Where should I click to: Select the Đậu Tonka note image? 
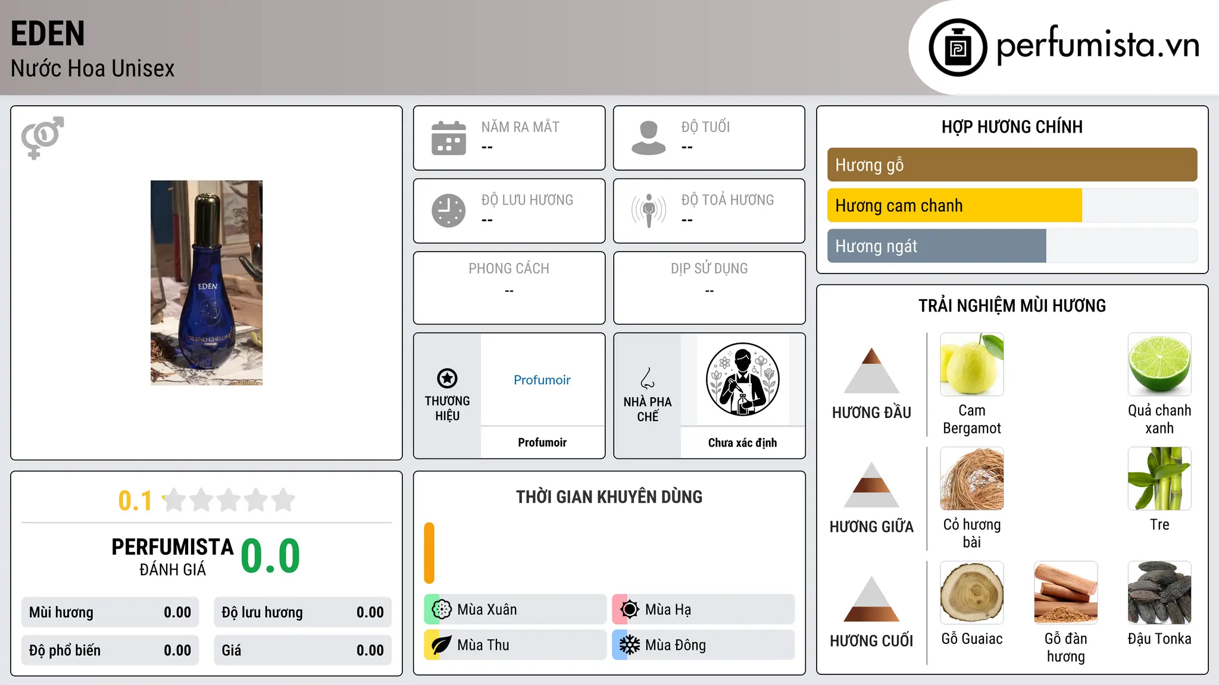(1159, 593)
